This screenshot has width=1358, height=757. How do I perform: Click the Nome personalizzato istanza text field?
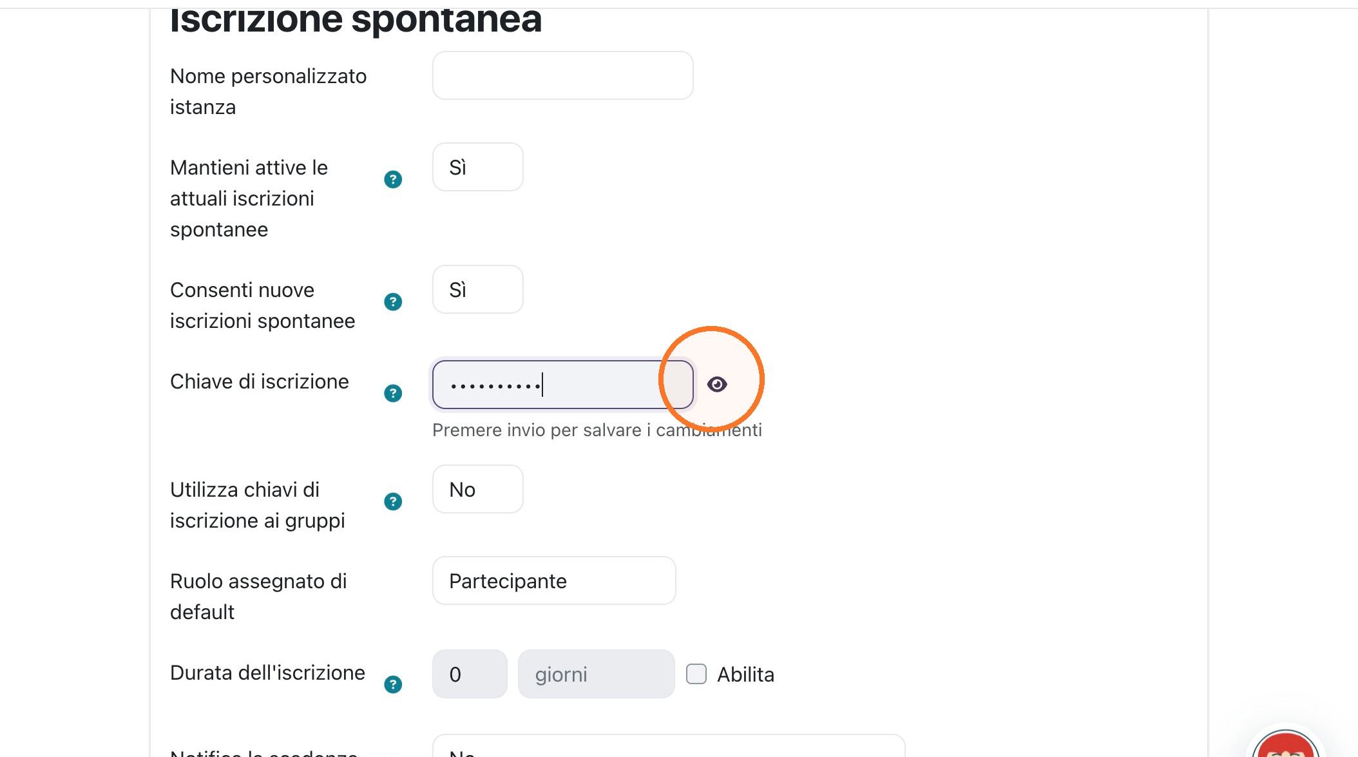tap(563, 75)
